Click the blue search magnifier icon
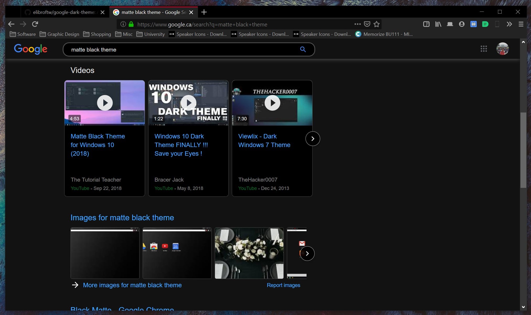Image resolution: width=531 pixels, height=315 pixels. click(303, 49)
